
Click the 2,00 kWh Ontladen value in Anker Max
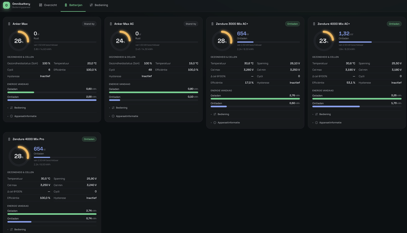pos(91,97)
